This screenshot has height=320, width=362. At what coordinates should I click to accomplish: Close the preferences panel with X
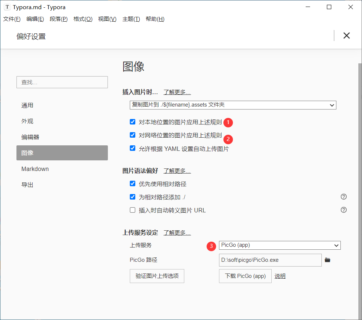[346, 36]
